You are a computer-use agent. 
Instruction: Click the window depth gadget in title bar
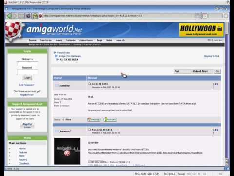tap(226, 9)
